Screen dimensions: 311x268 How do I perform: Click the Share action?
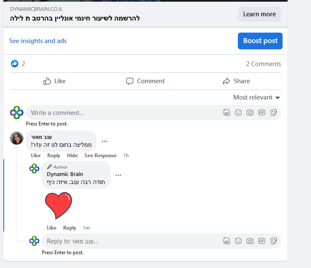[x=236, y=81]
